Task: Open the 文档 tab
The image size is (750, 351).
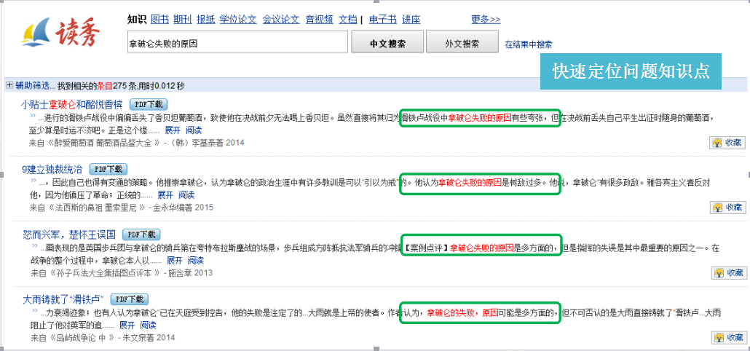Action: click(348, 19)
